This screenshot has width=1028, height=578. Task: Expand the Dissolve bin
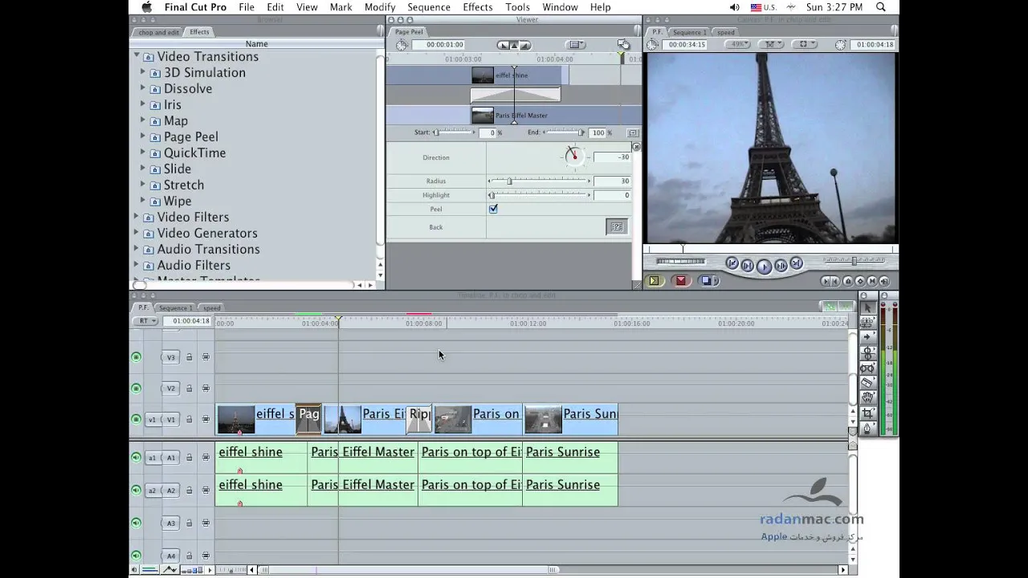(143, 88)
